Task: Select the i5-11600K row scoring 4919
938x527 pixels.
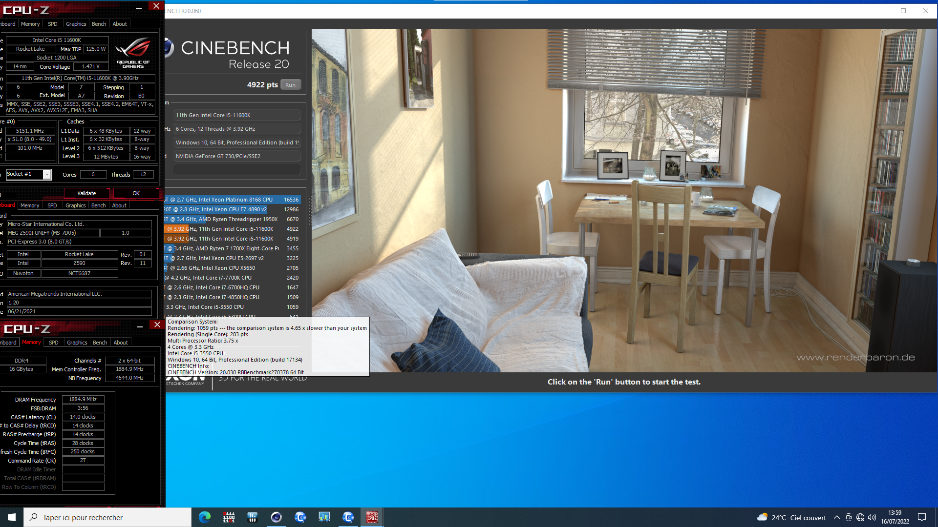Action: [233, 239]
